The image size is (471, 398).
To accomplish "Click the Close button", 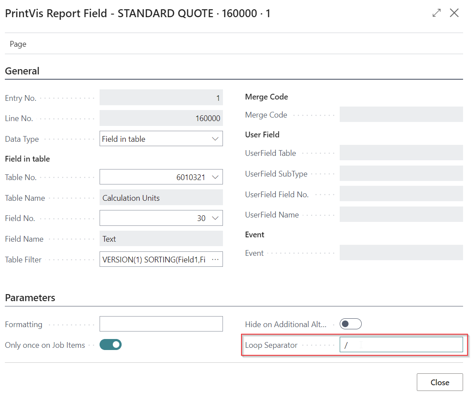I will (439, 382).
